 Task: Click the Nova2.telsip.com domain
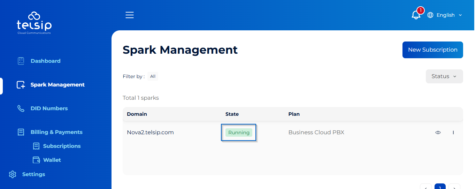point(150,133)
